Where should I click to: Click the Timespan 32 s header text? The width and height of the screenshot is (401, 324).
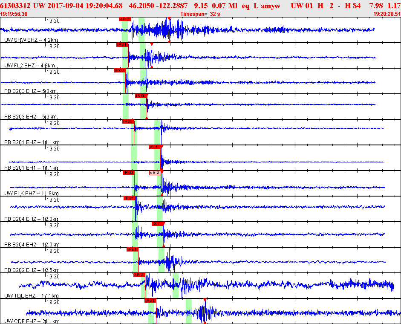(x=200, y=14)
